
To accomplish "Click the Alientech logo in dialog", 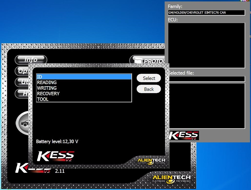I will pos(151,161).
